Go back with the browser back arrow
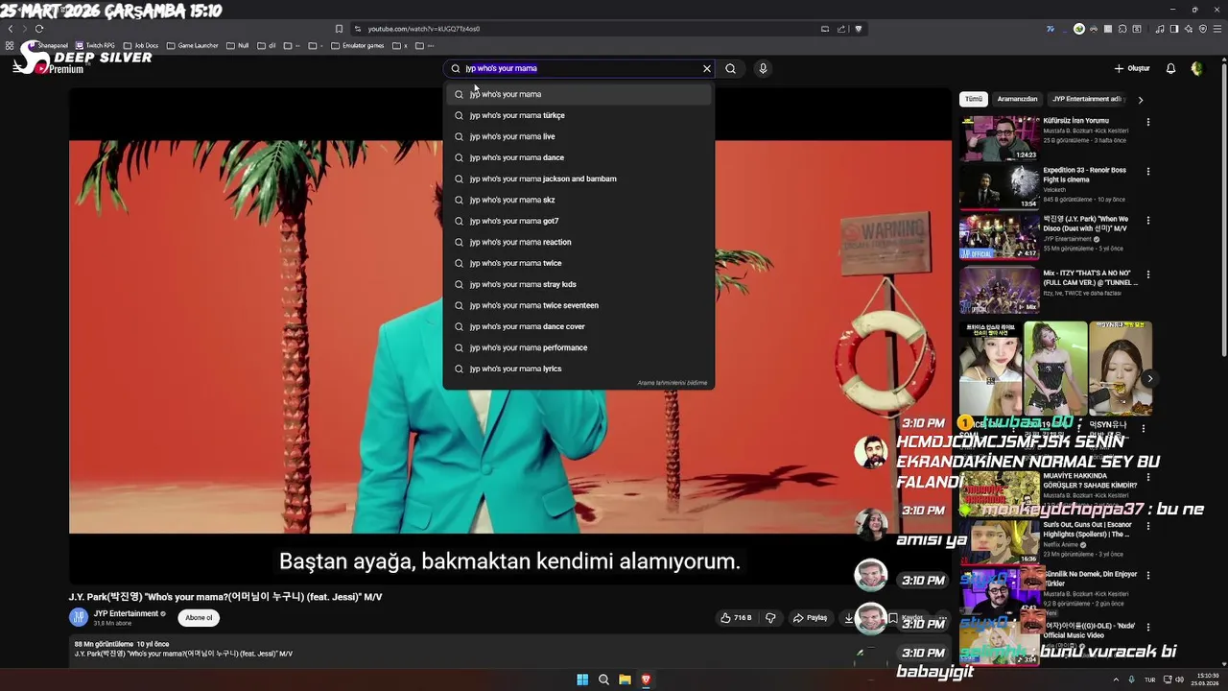 tap(11, 29)
